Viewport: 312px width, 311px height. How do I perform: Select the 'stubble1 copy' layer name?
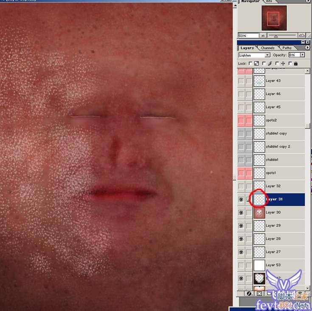point(276,133)
